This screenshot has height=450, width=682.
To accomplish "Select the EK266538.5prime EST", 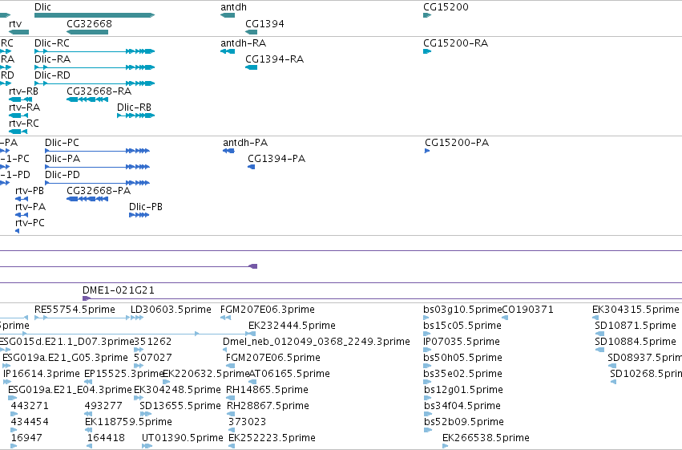I will (x=445, y=446).
